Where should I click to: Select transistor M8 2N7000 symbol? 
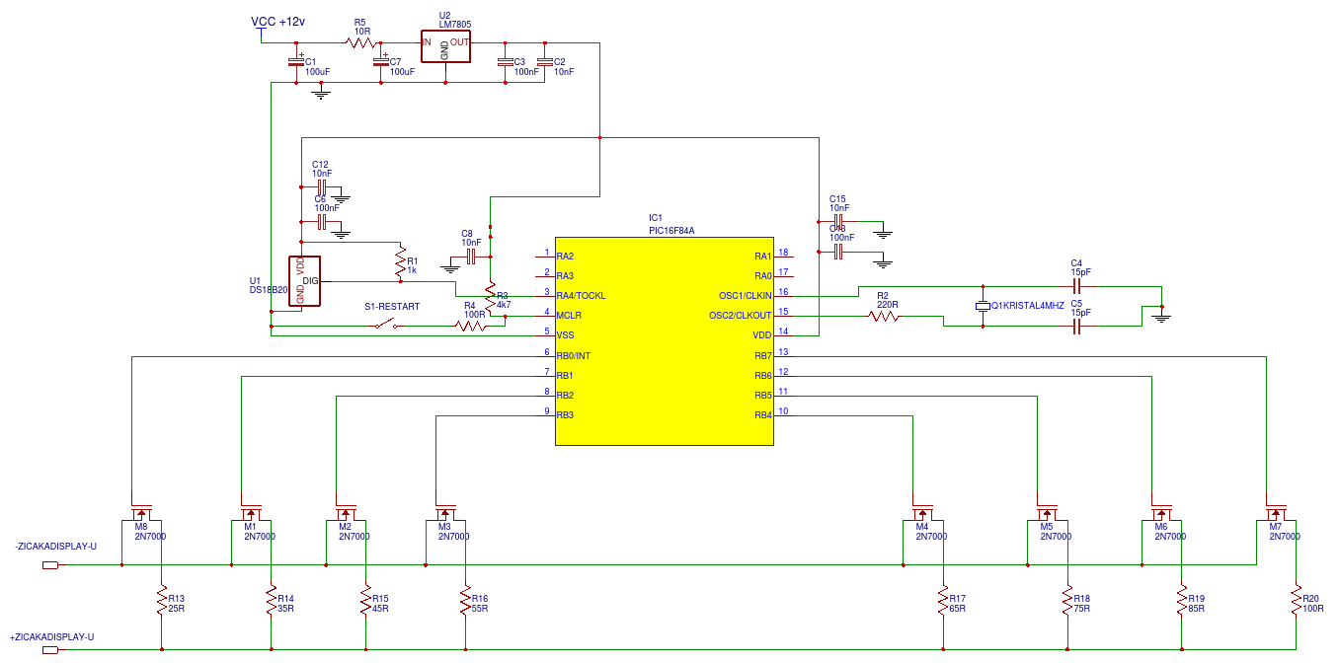(144, 513)
